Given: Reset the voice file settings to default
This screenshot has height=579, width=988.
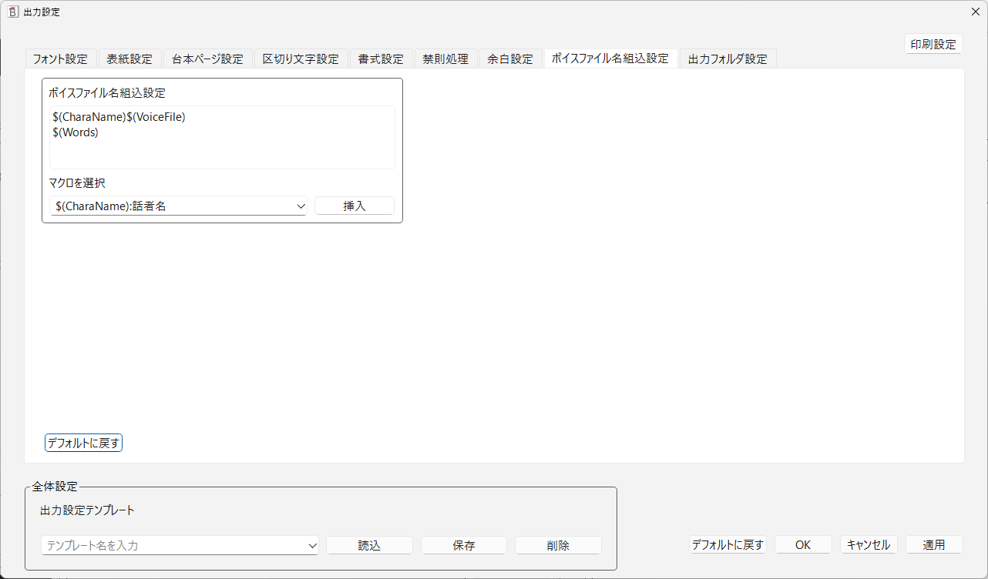Looking at the screenshot, I should point(83,442).
